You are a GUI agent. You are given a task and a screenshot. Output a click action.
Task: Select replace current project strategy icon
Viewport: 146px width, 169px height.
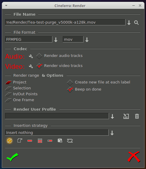[x=20, y=141]
